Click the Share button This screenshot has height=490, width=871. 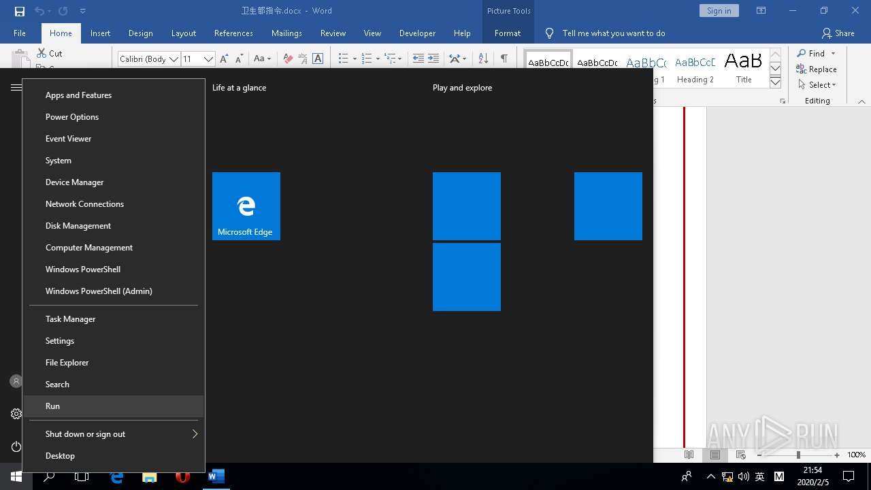[x=838, y=33]
